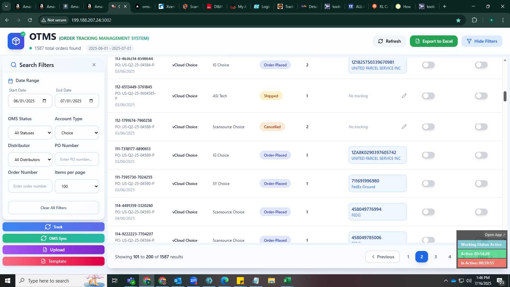The width and height of the screenshot is (510, 287).
Task: Switch to the ALL-I browser tab
Action: (x=356, y=6)
